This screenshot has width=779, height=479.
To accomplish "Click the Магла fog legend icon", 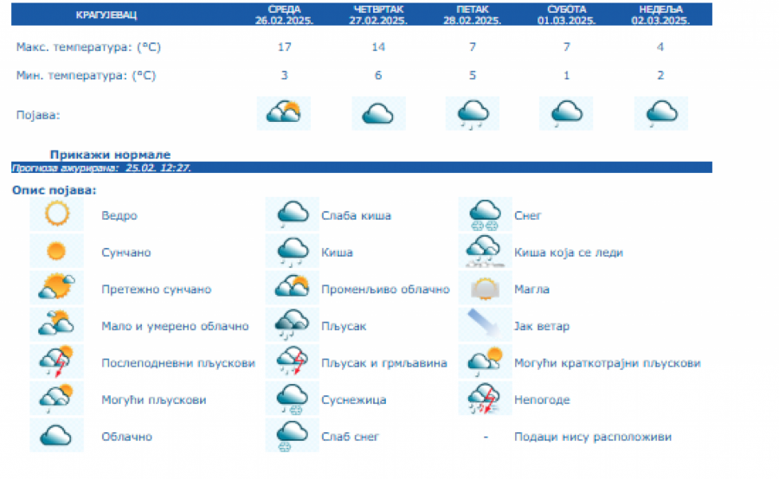I will coord(486,289).
